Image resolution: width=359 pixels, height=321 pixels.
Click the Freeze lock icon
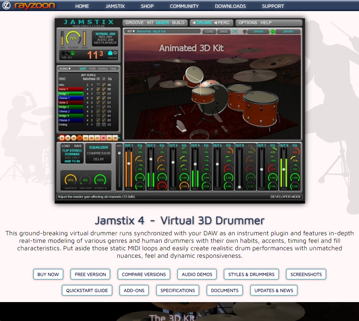110,53
